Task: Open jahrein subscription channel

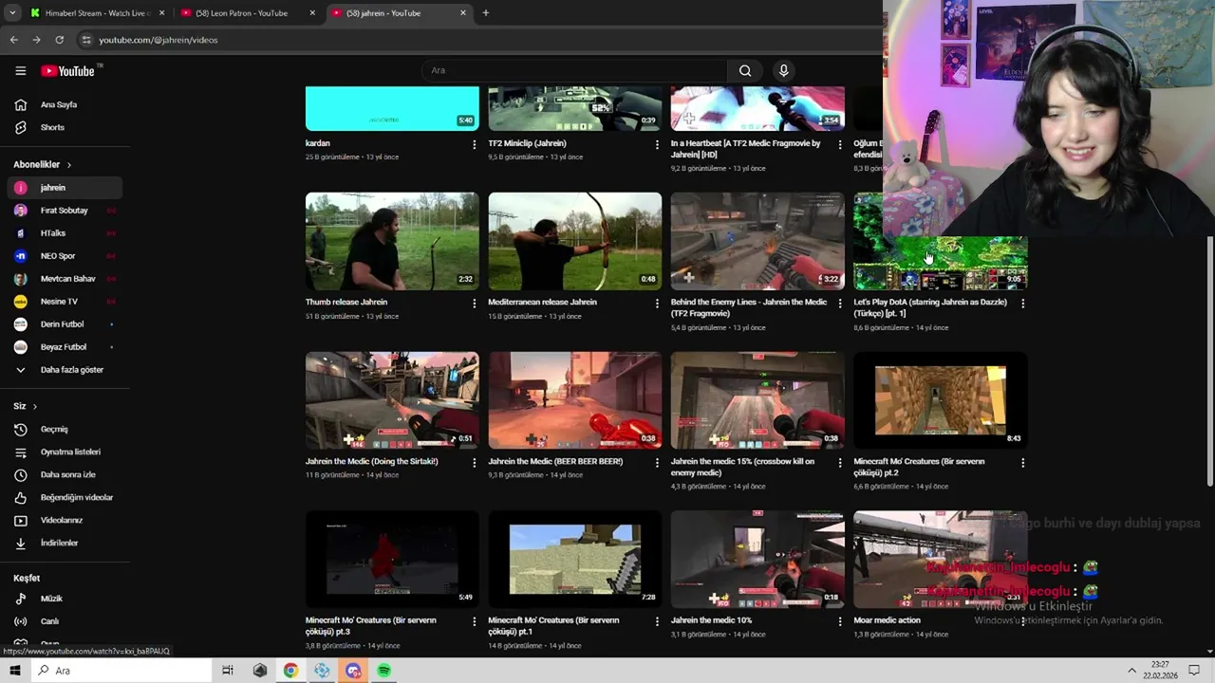Action: click(x=65, y=188)
